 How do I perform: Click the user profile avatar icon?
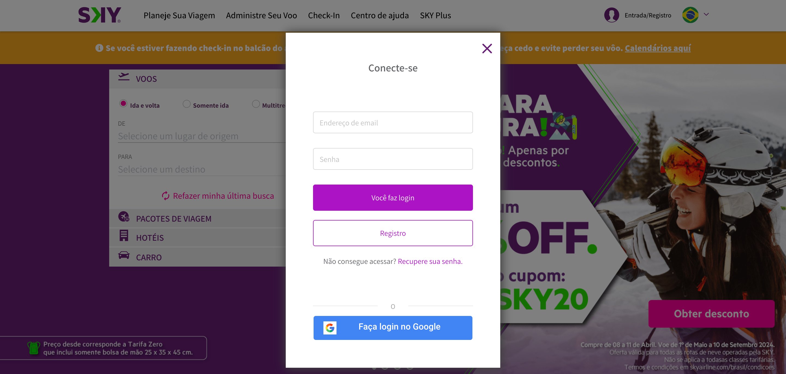coord(611,15)
